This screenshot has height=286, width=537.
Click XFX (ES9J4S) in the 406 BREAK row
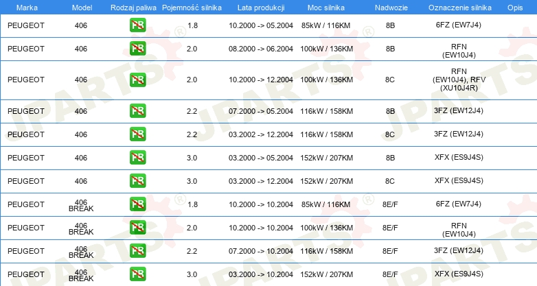click(459, 274)
